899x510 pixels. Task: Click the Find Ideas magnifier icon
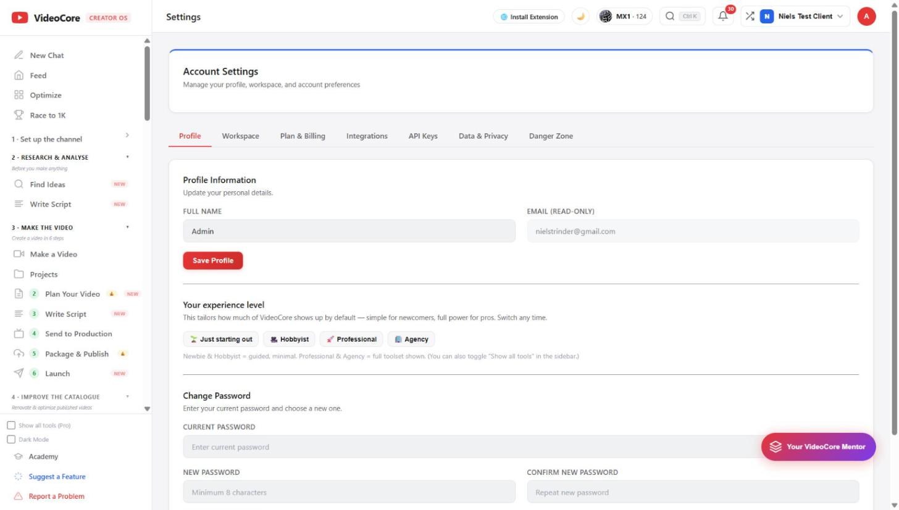[19, 184]
